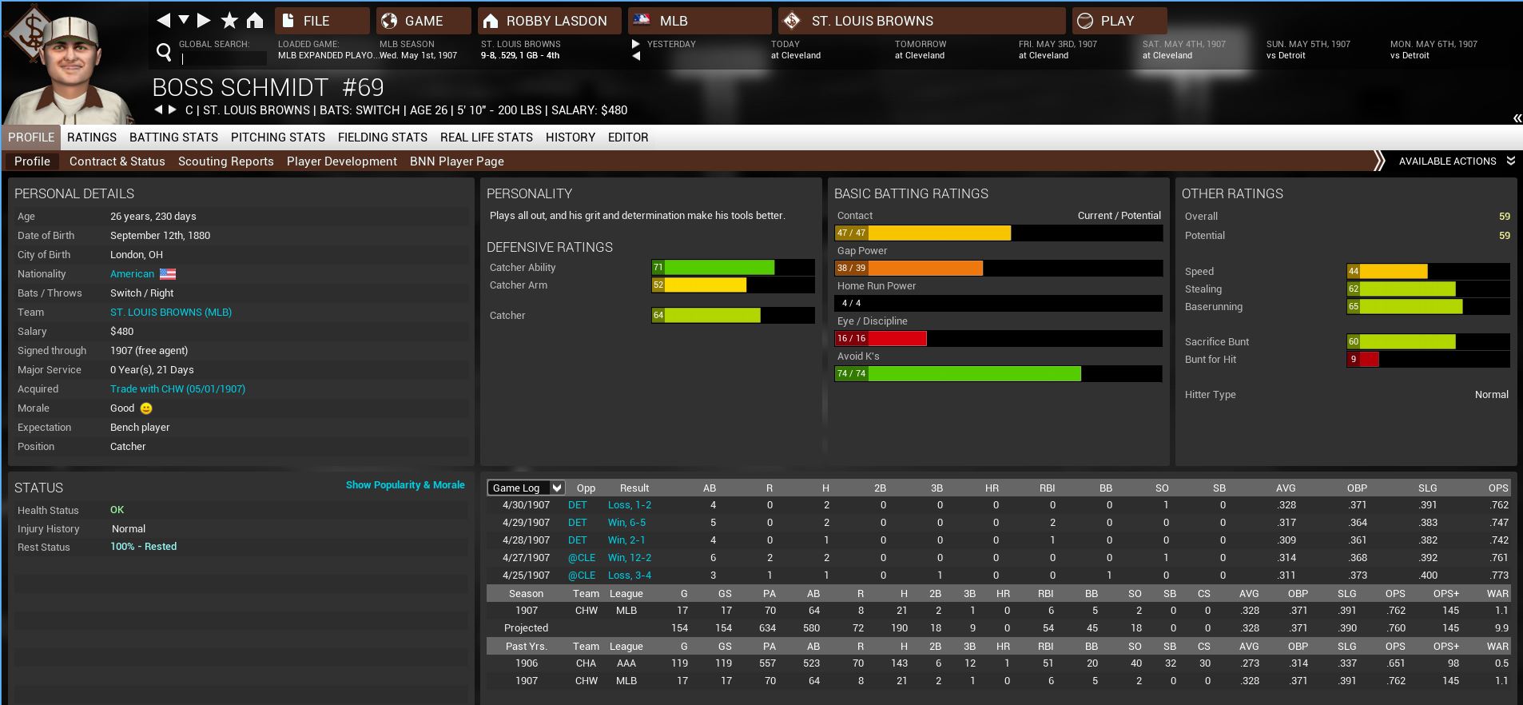Go to the home screen icon

[254, 20]
